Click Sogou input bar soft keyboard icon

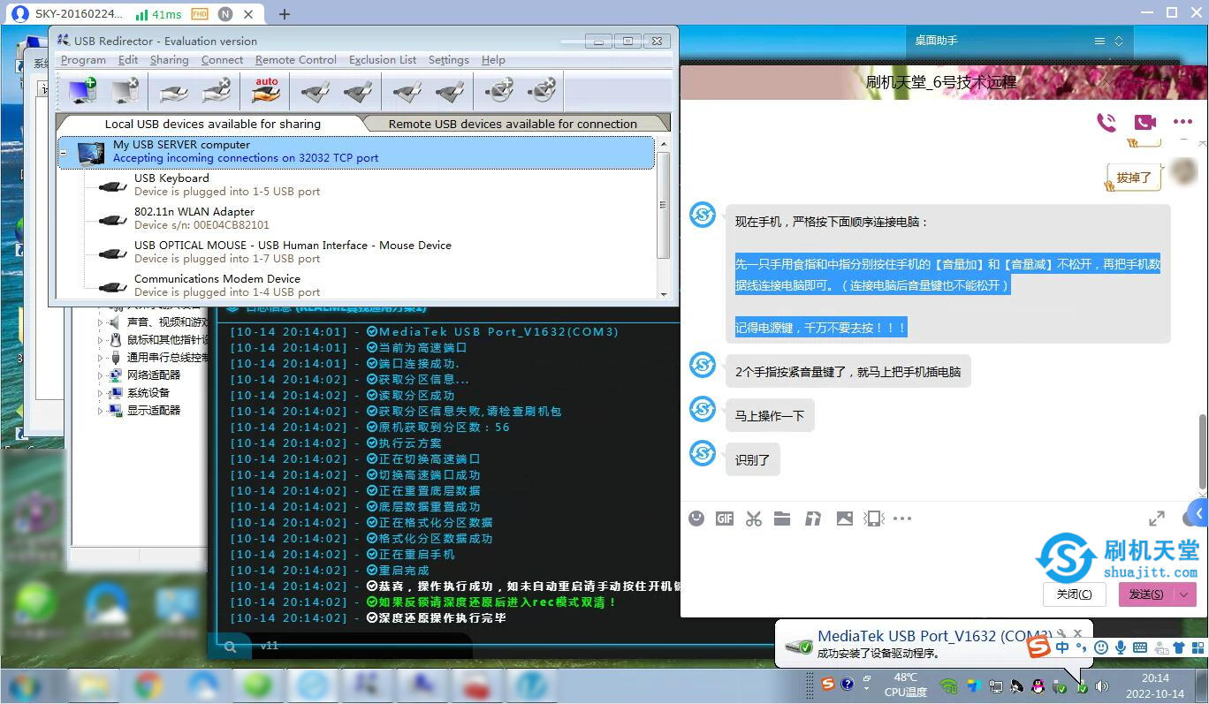1140,647
